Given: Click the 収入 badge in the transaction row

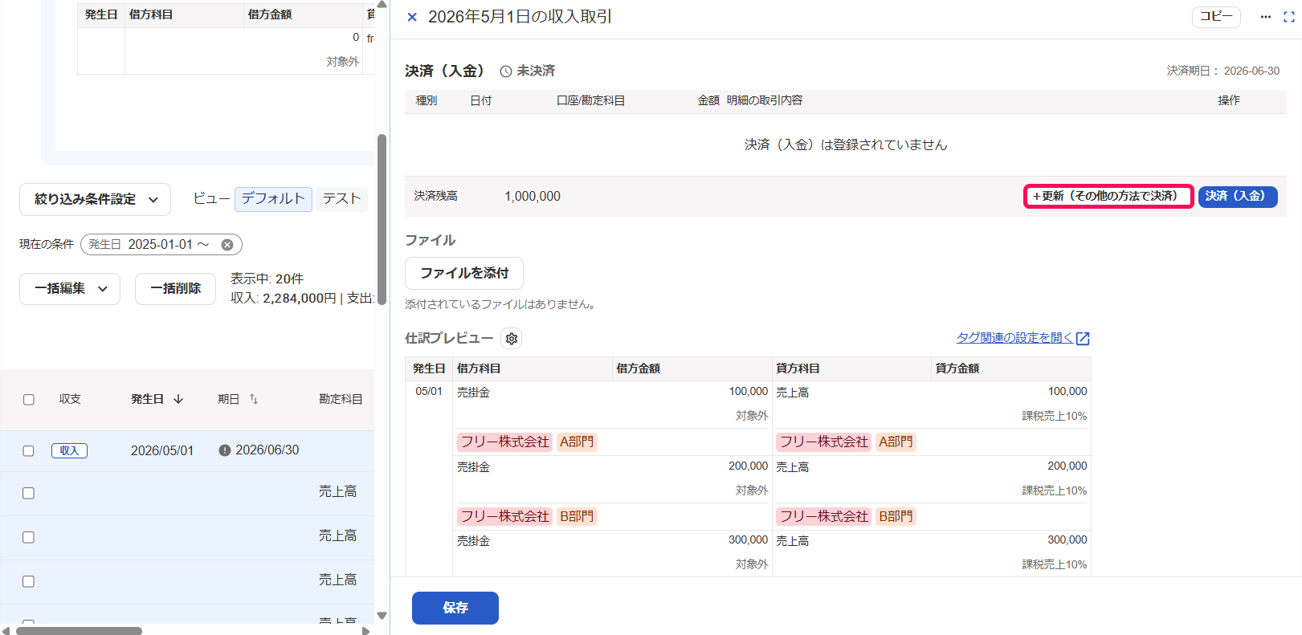Looking at the screenshot, I should (x=69, y=451).
